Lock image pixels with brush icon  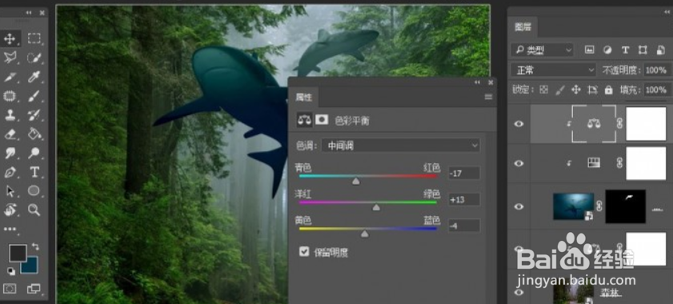(x=560, y=90)
